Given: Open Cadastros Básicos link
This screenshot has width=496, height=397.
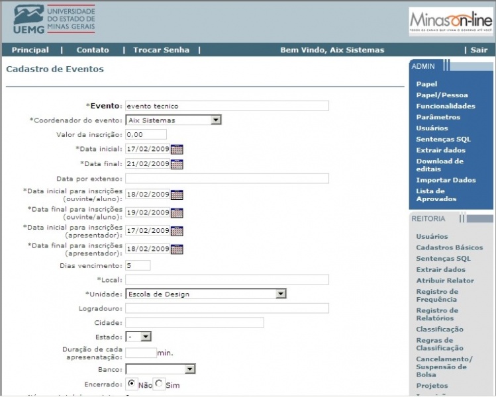Looking at the screenshot, I should (450, 247).
